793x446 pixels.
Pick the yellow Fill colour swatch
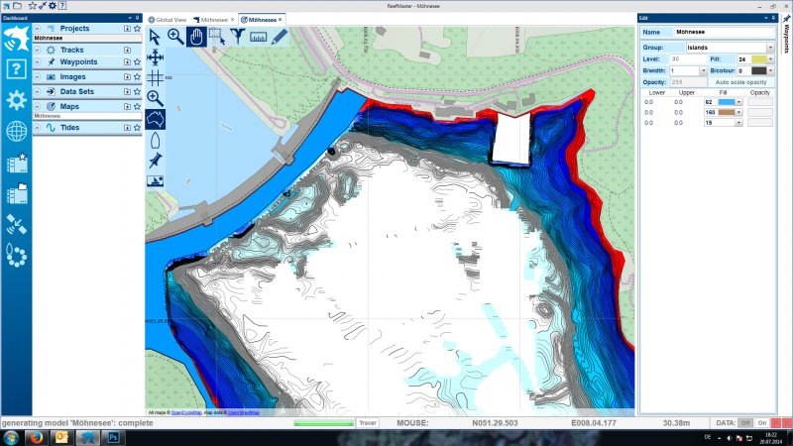pyautogui.click(x=757, y=59)
